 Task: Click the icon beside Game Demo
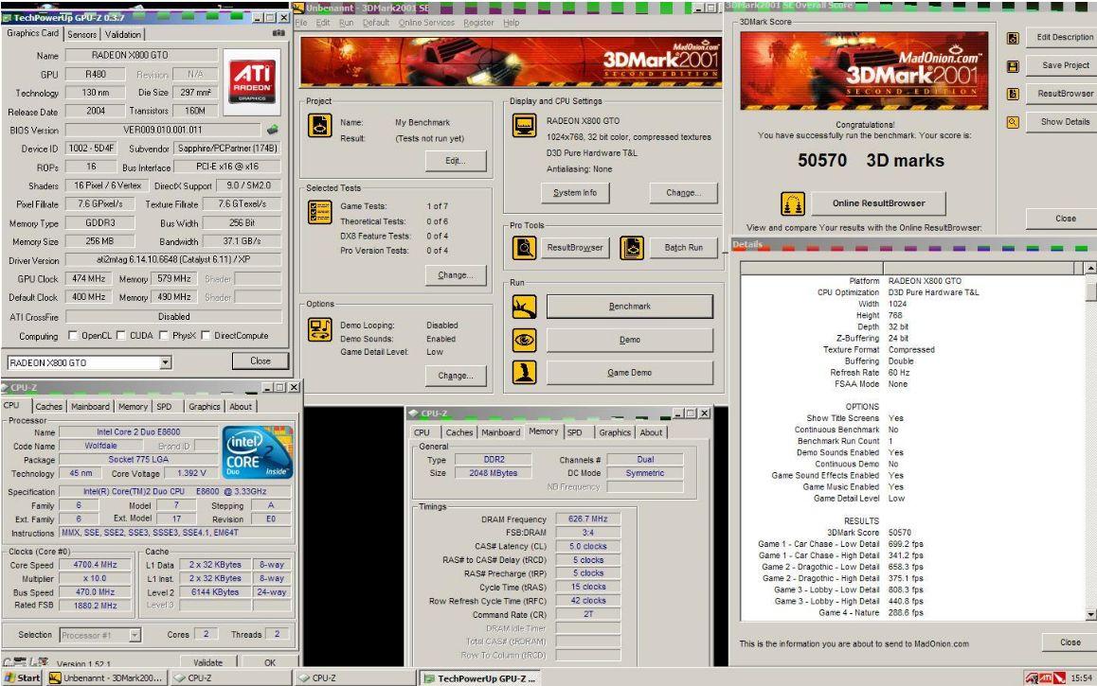(524, 373)
